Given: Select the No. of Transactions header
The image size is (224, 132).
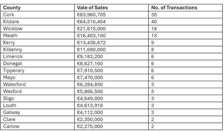Looking at the screenshot, I should pos(185,8).
